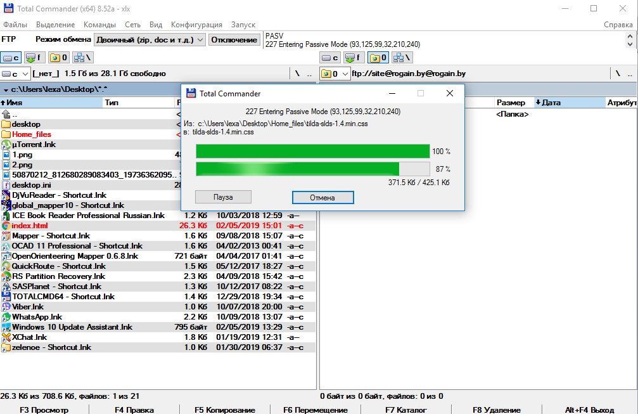
Task: Select right panel drive c button
Action: (x=330, y=58)
